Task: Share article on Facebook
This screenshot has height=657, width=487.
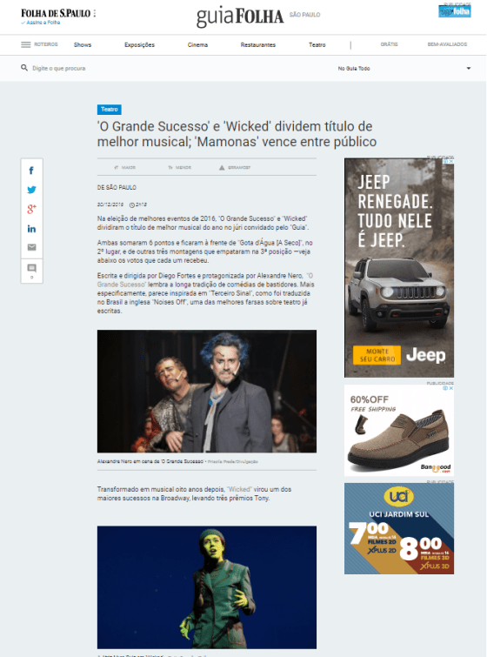Action: point(31,171)
